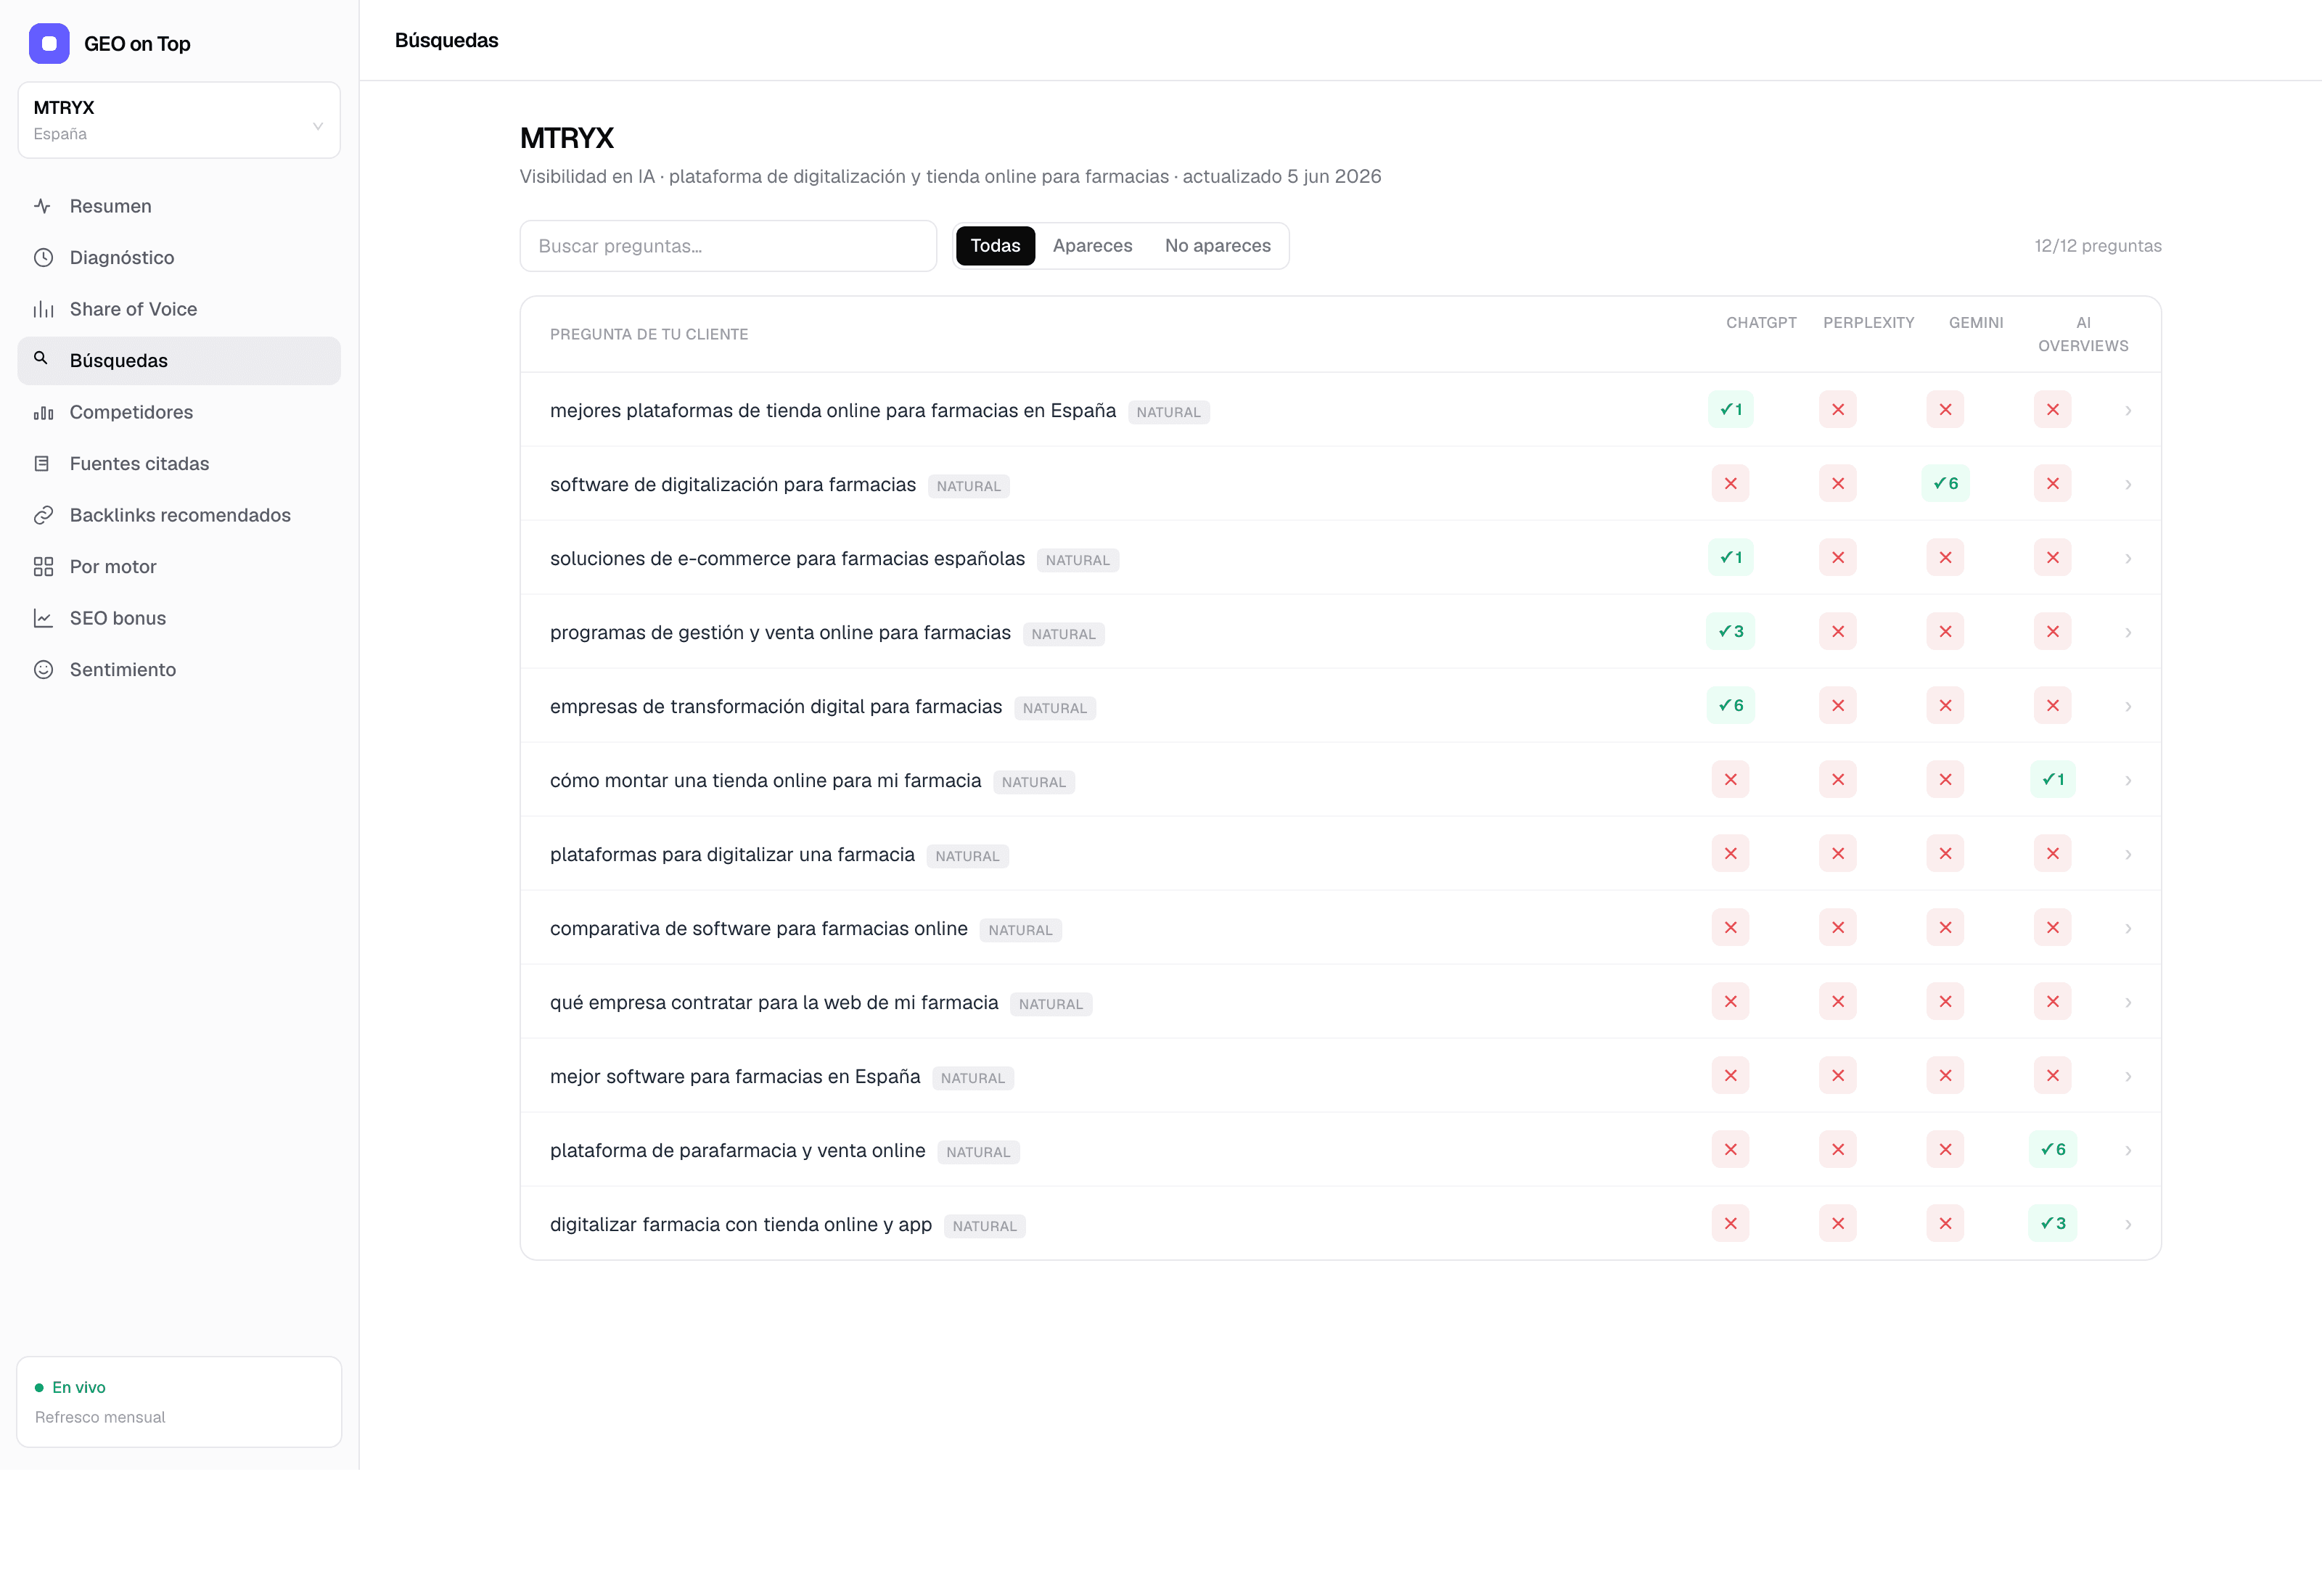Focus the Buscar preguntas search field
2322x1596 pixels.
pyautogui.click(x=728, y=246)
